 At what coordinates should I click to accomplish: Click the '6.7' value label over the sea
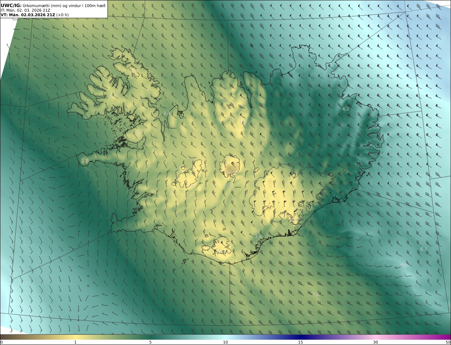pos(424,249)
